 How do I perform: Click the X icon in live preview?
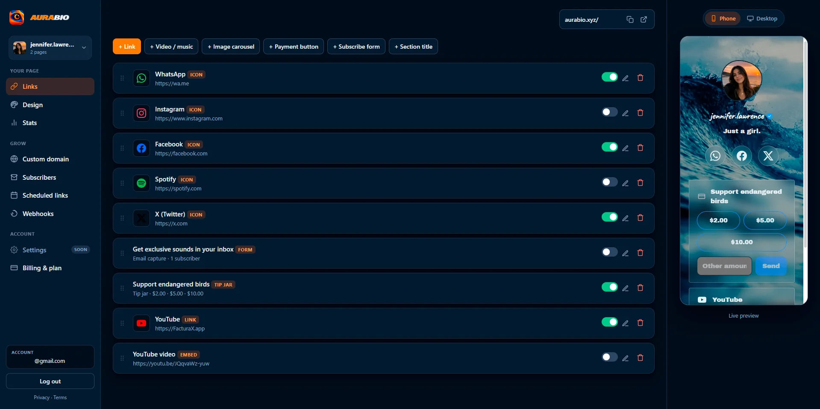click(x=768, y=156)
